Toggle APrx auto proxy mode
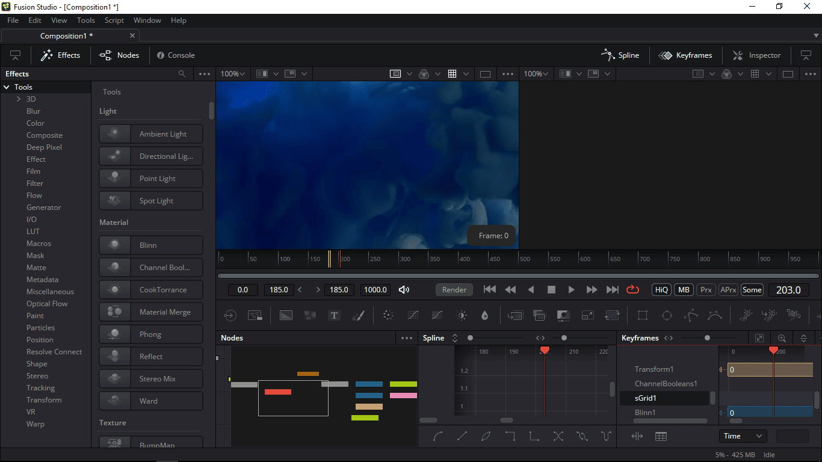 coord(728,289)
